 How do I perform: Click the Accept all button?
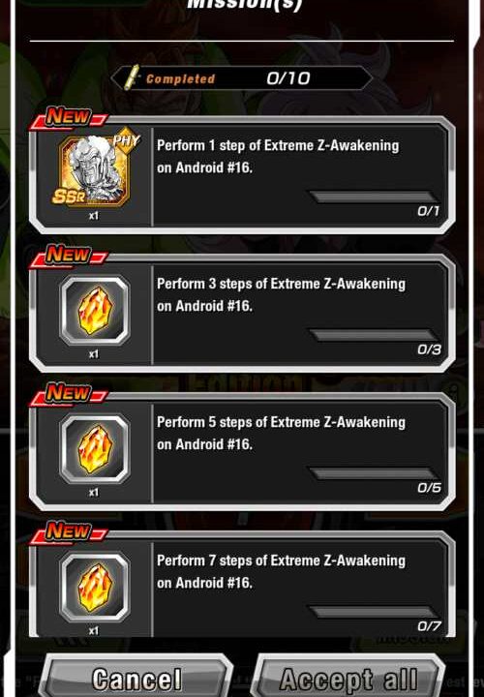(x=349, y=678)
